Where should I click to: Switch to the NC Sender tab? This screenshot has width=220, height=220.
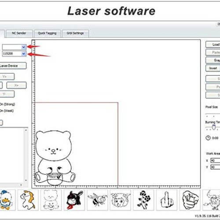[x=19, y=33]
